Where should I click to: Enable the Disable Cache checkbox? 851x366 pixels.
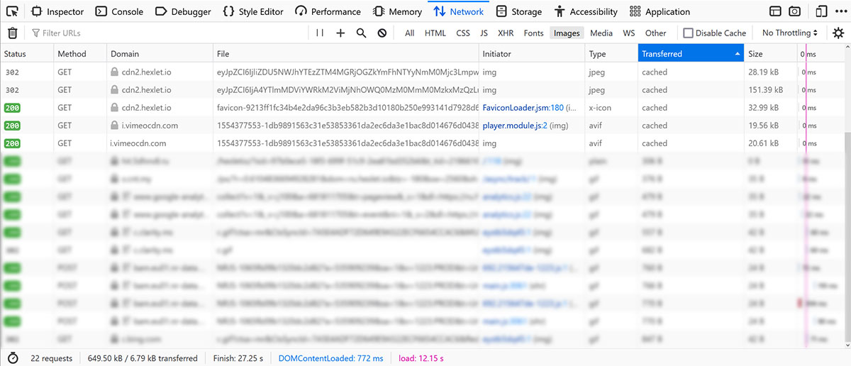tap(688, 33)
